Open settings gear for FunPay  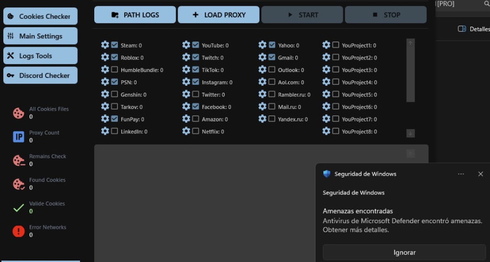click(x=105, y=119)
